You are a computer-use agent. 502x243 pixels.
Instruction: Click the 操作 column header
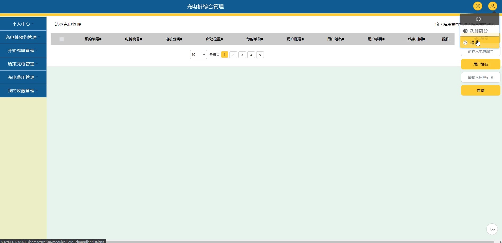tap(445, 39)
